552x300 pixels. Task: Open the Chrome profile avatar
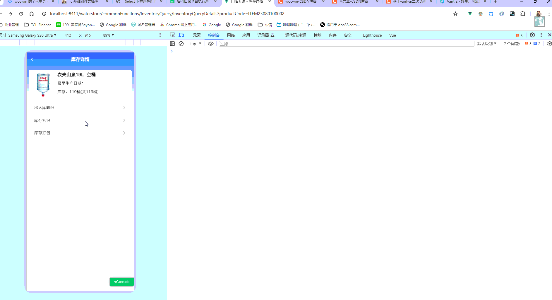(539, 14)
